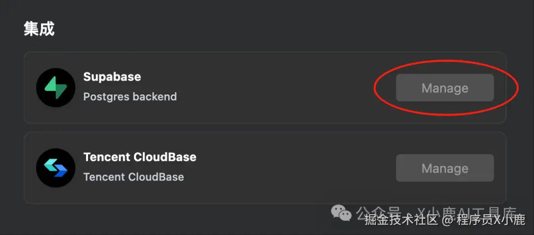
Task: Click the WeChat watermark icon
Action: point(341,212)
